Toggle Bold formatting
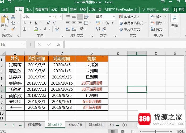This screenshot has width=186, height=133. tap(24, 23)
